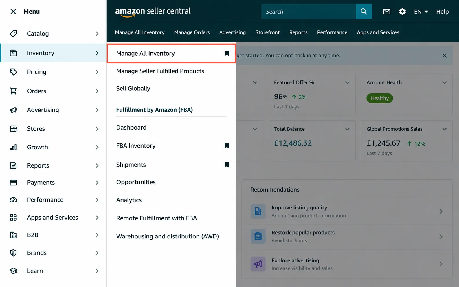Viewport: 459px width, 287px height.
Task: Open Improve listing quality recommendation
Action: point(347,211)
